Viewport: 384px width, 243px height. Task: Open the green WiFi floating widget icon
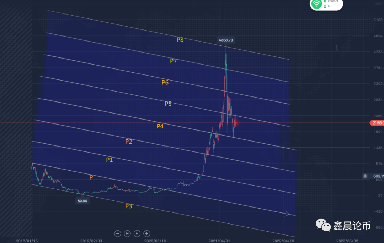316,4
